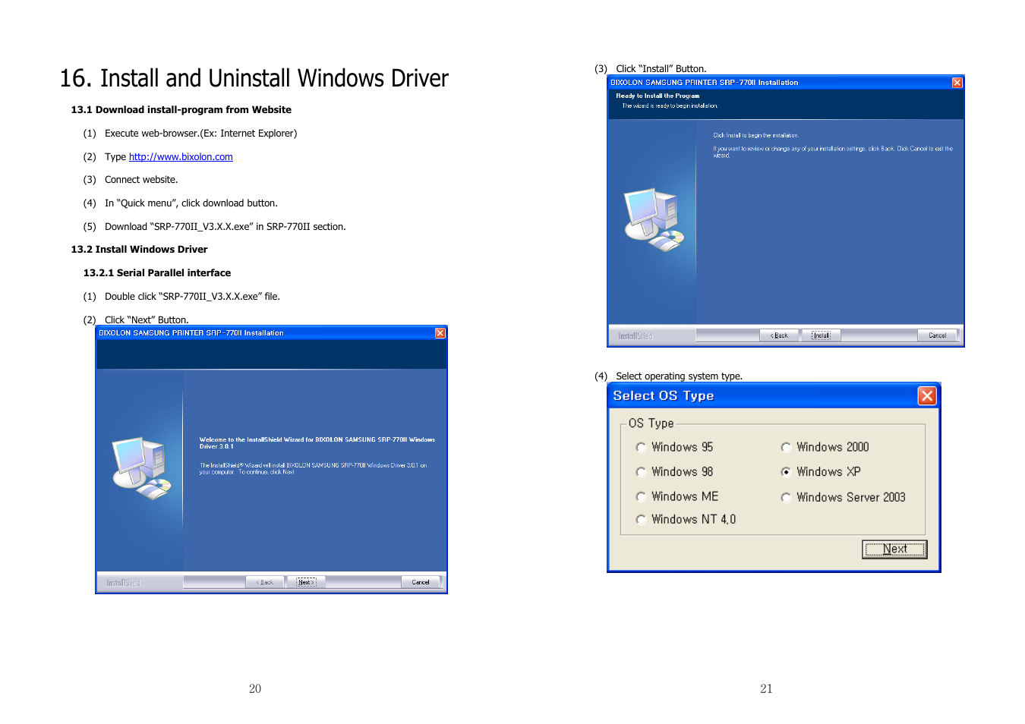Click the Welcome to the InstallShield Wizard message
1025x724 pixels.
tap(317, 443)
